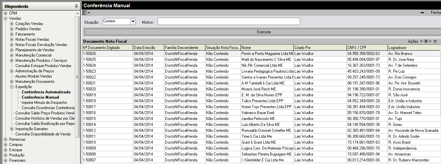Expand the CRM tree node
The height and width of the screenshot is (164, 441).
coord(6,13)
